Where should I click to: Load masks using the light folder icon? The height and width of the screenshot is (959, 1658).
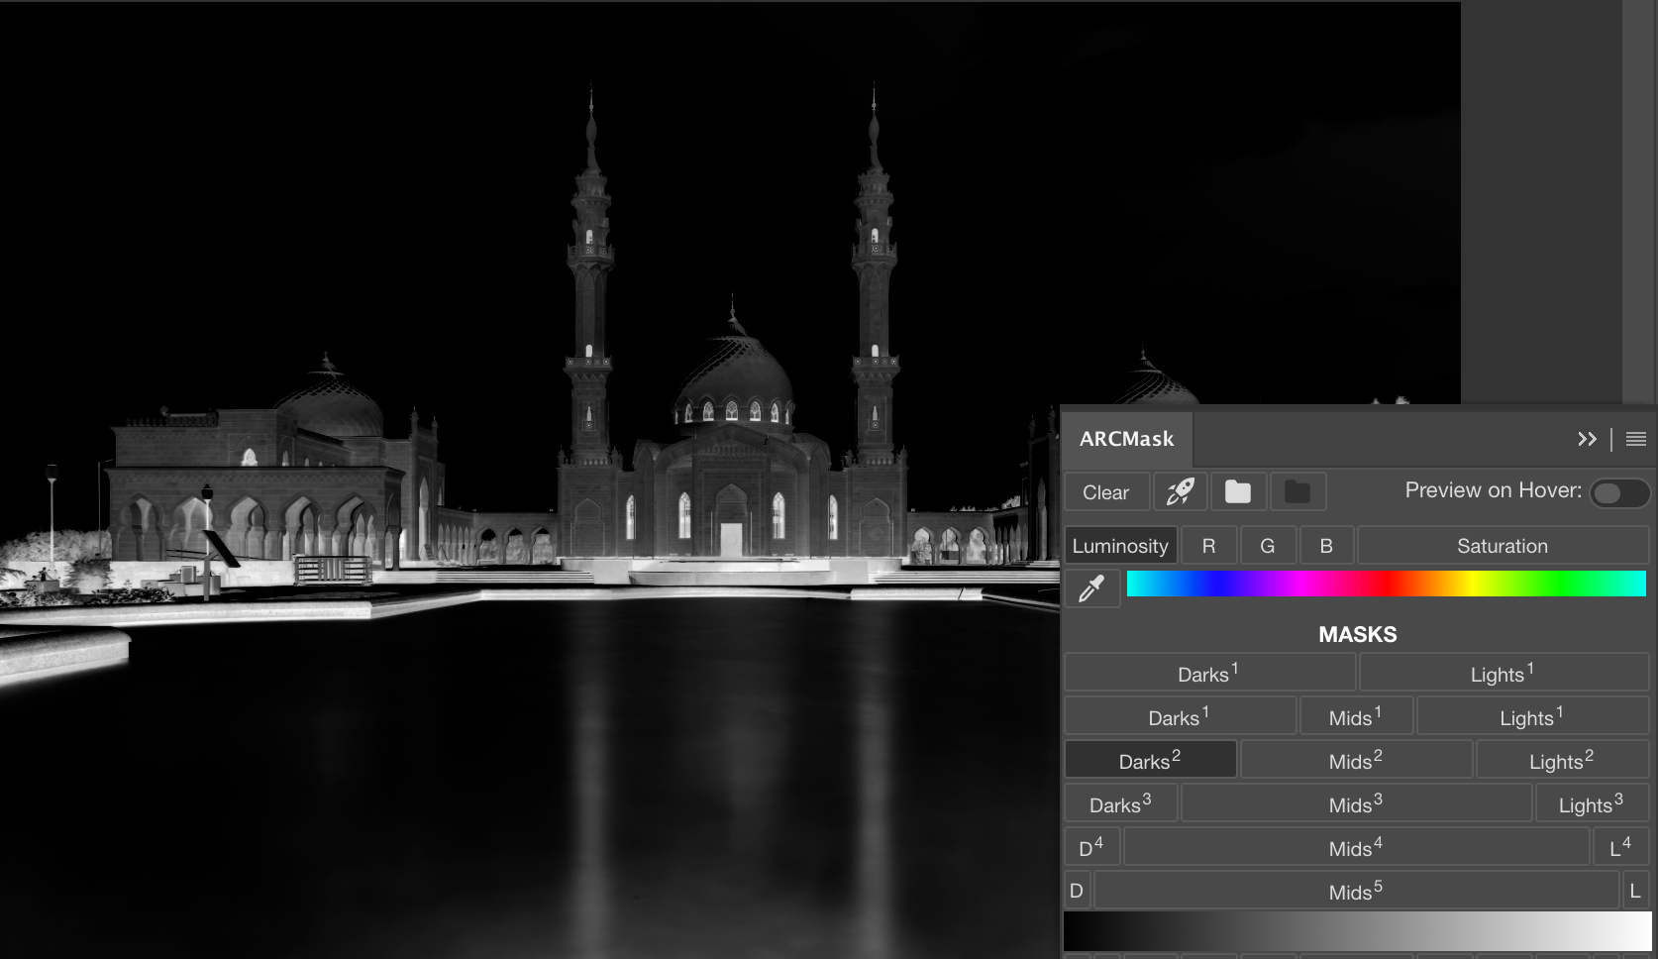pos(1238,491)
